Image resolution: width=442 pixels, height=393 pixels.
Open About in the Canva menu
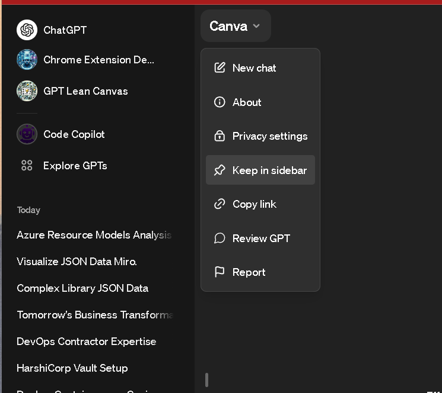(260, 102)
